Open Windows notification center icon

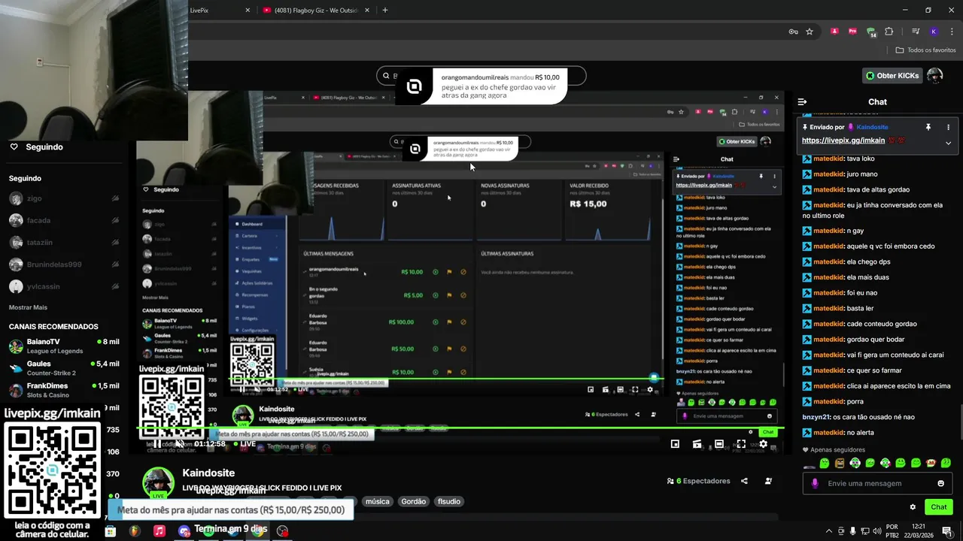(946, 530)
